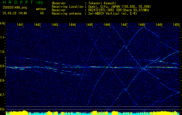
Task: Click the Receiver field label
Action: tap(59, 10)
